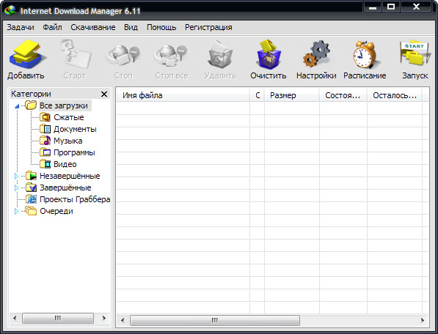Click the Сжатые folder icon
This screenshot has height=334, width=438.
click(x=45, y=117)
